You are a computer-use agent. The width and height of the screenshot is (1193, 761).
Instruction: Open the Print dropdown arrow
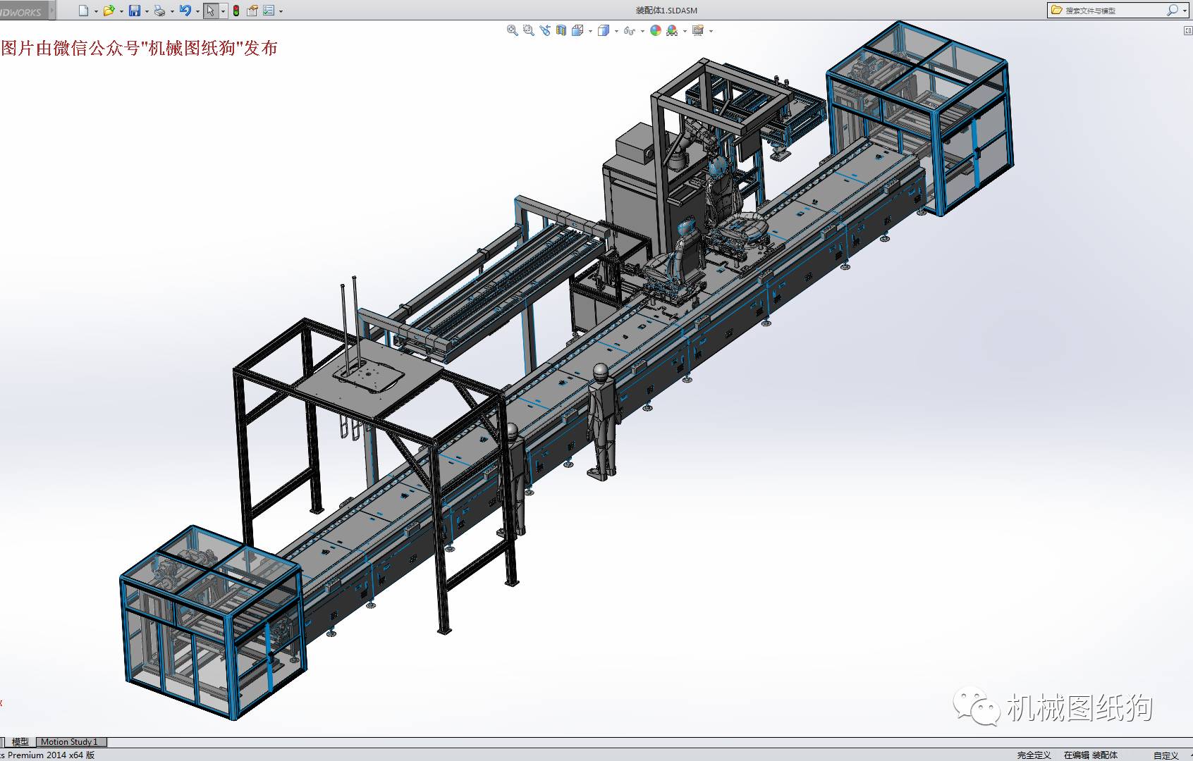pos(172,11)
